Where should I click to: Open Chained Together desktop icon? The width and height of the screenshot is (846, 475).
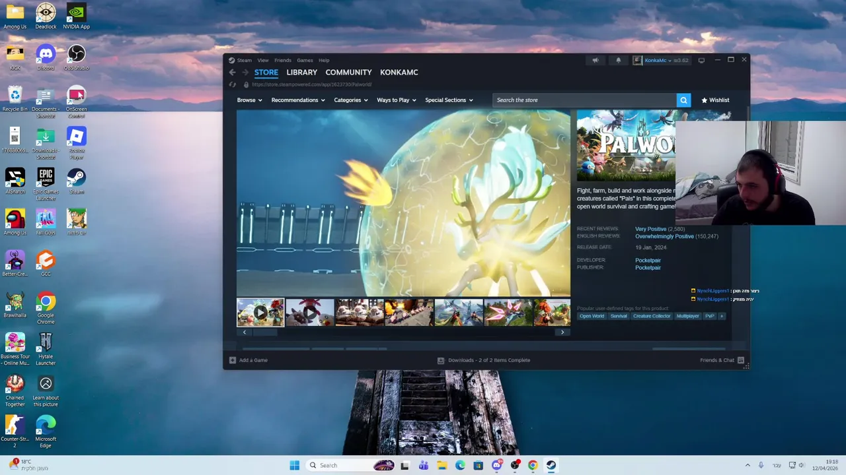coord(15,390)
